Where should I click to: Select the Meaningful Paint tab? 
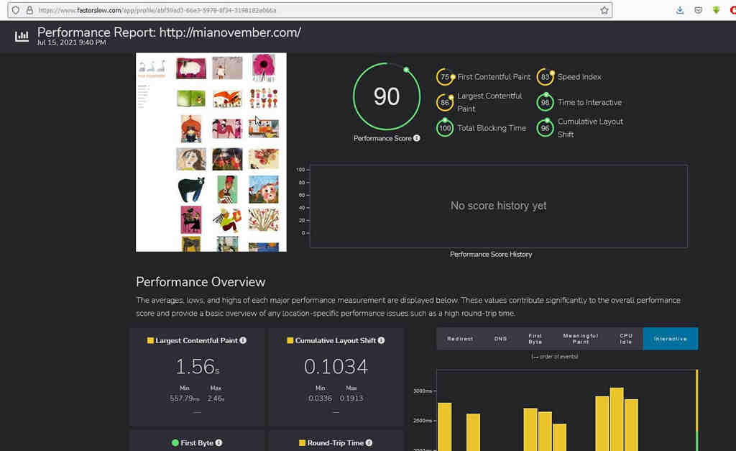point(581,339)
